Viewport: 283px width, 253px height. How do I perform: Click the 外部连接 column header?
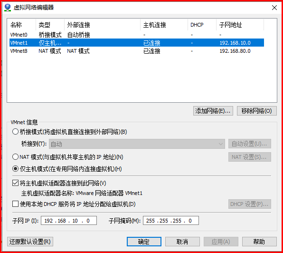point(103,25)
